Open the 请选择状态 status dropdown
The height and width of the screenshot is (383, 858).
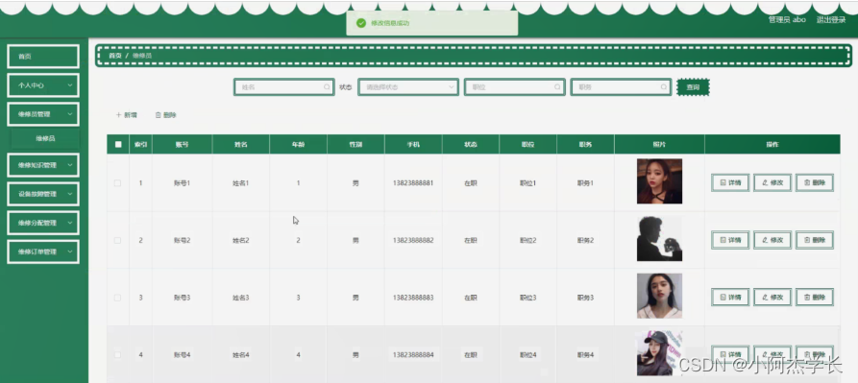coord(408,87)
